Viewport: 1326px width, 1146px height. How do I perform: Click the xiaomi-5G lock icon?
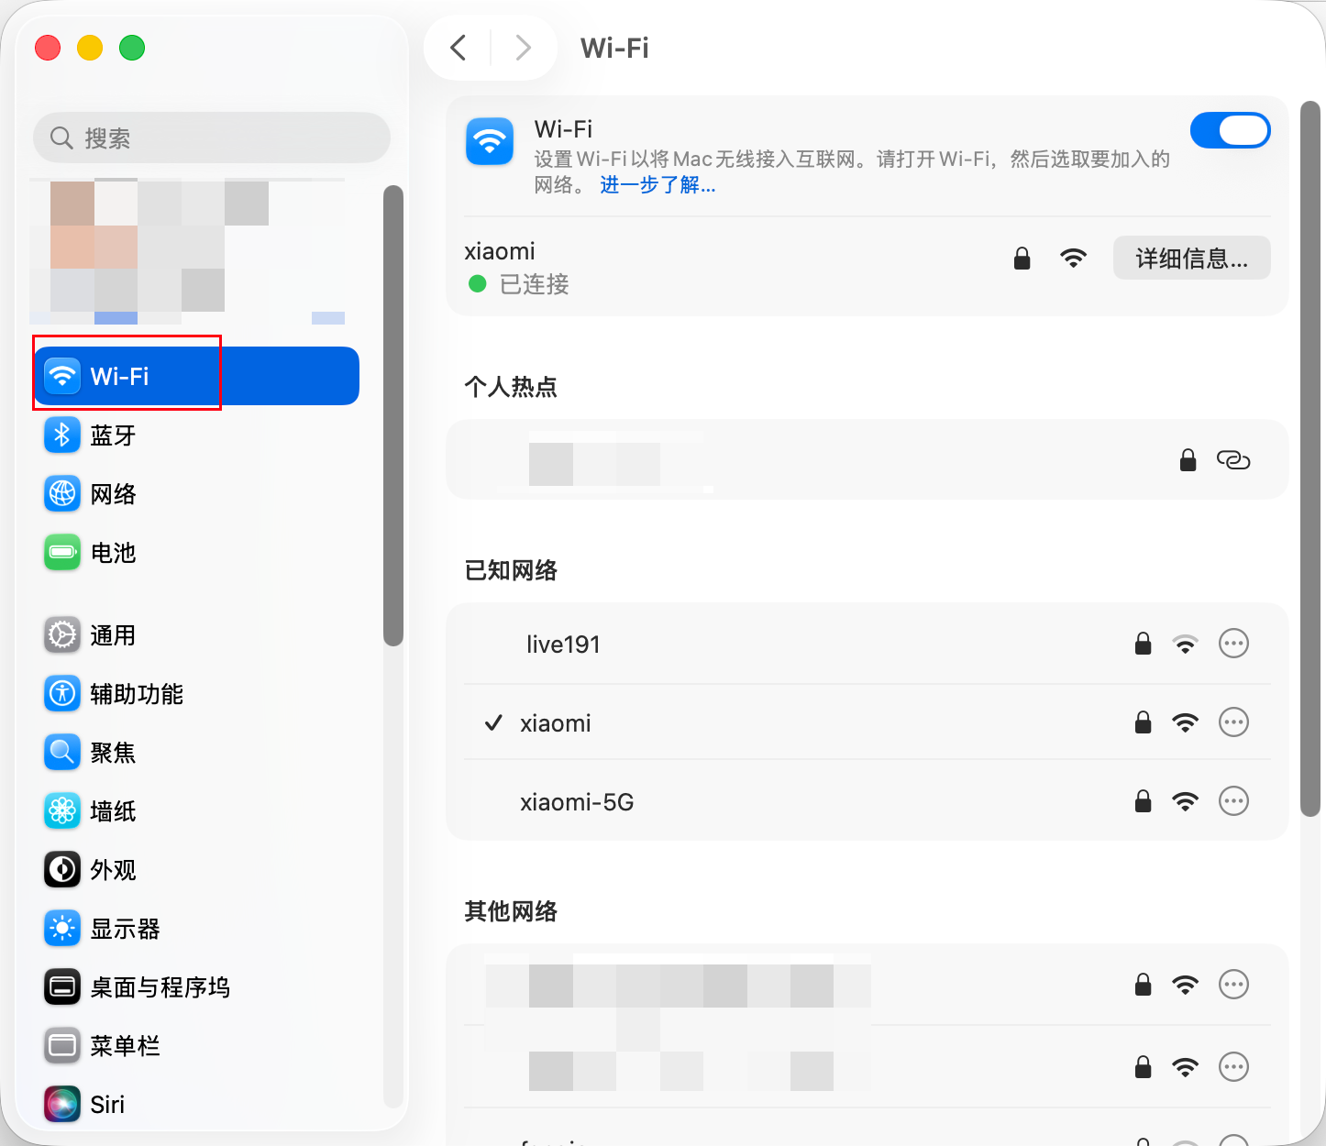(1143, 800)
